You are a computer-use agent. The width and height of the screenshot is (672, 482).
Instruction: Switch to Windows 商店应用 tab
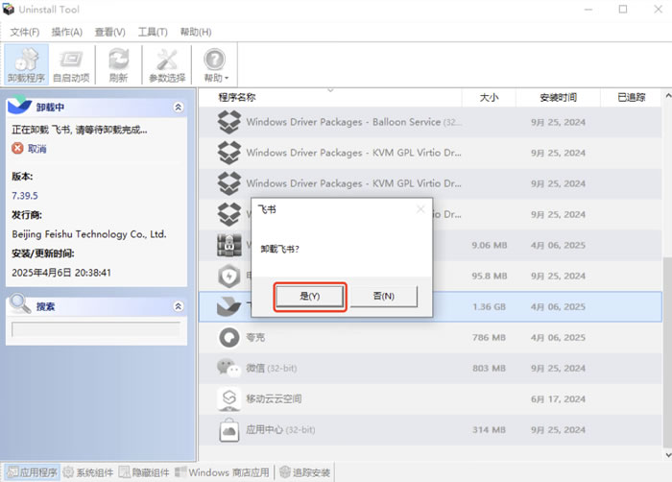222,472
